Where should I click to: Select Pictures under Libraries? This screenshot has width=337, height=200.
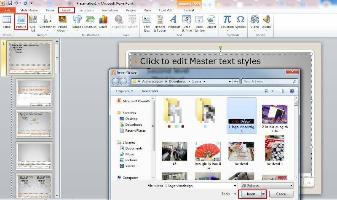(128, 160)
